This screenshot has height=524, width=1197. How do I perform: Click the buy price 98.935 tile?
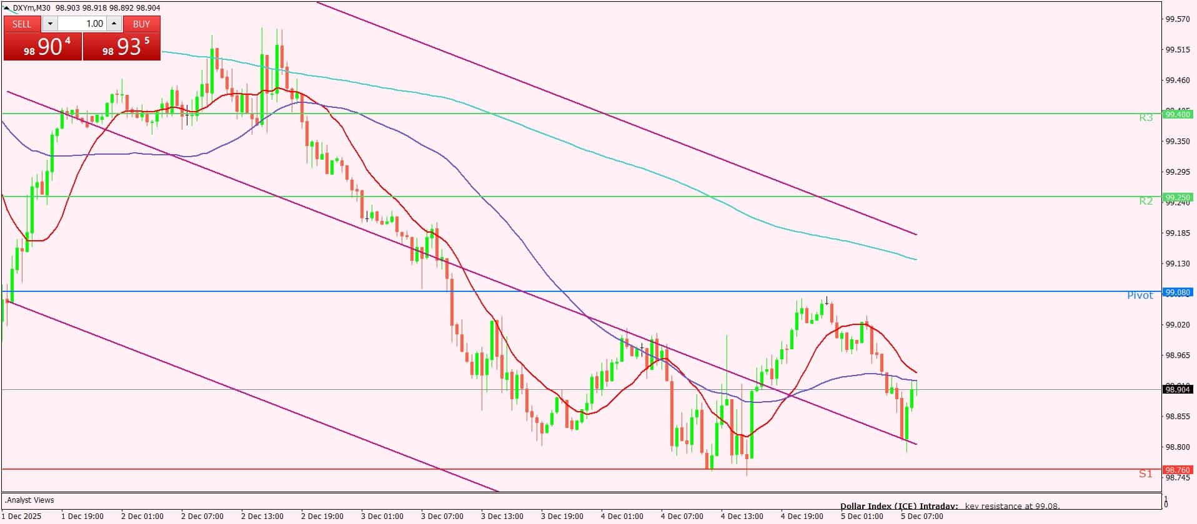pos(122,47)
